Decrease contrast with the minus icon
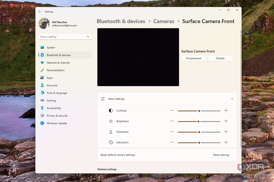The height and width of the screenshot is (182, 274). pos(172,111)
